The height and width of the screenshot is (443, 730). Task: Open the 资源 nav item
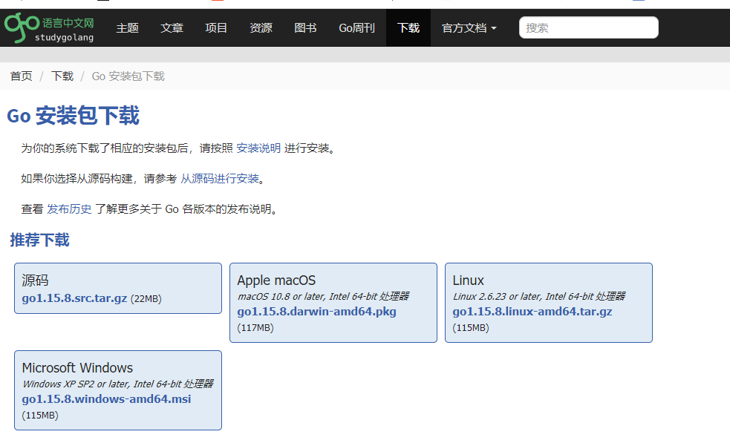261,28
